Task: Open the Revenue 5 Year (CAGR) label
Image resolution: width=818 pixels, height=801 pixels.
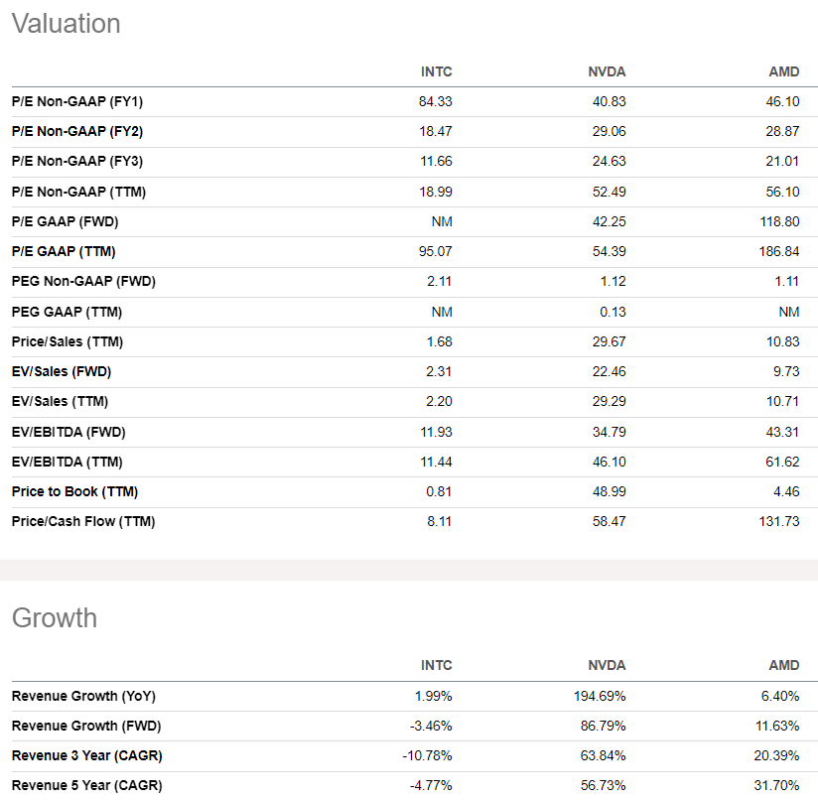Action: coord(86,786)
